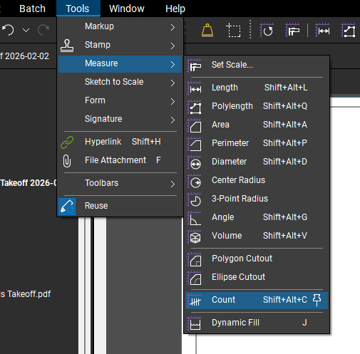Choose File Attachment menu entry
The height and width of the screenshot is (354, 360).
tap(120, 160)
